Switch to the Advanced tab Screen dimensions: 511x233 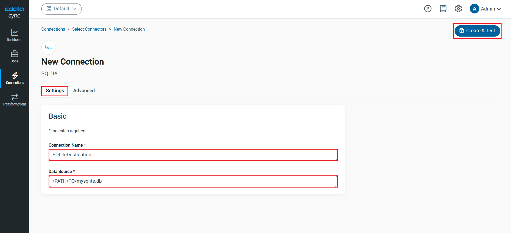click(84, 91)
